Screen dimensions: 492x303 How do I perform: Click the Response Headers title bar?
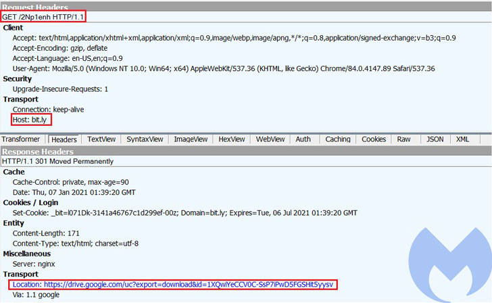pos(246,151)
